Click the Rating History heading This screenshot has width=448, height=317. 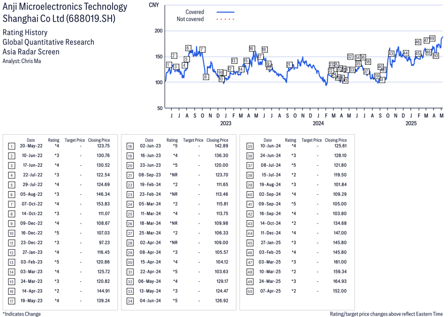pyautogui.click(x=25, y=32)
